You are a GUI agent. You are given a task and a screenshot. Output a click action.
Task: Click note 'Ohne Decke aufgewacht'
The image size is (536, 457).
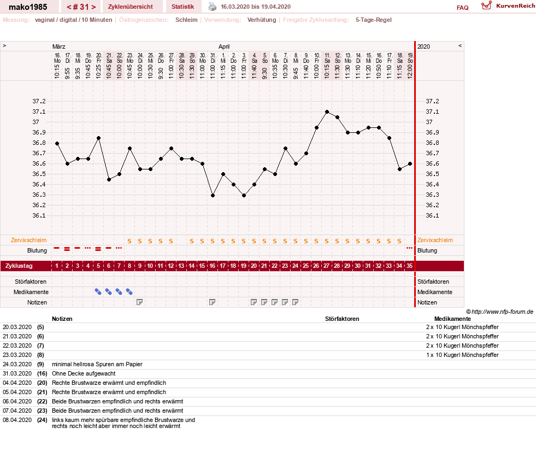point(84,373)
